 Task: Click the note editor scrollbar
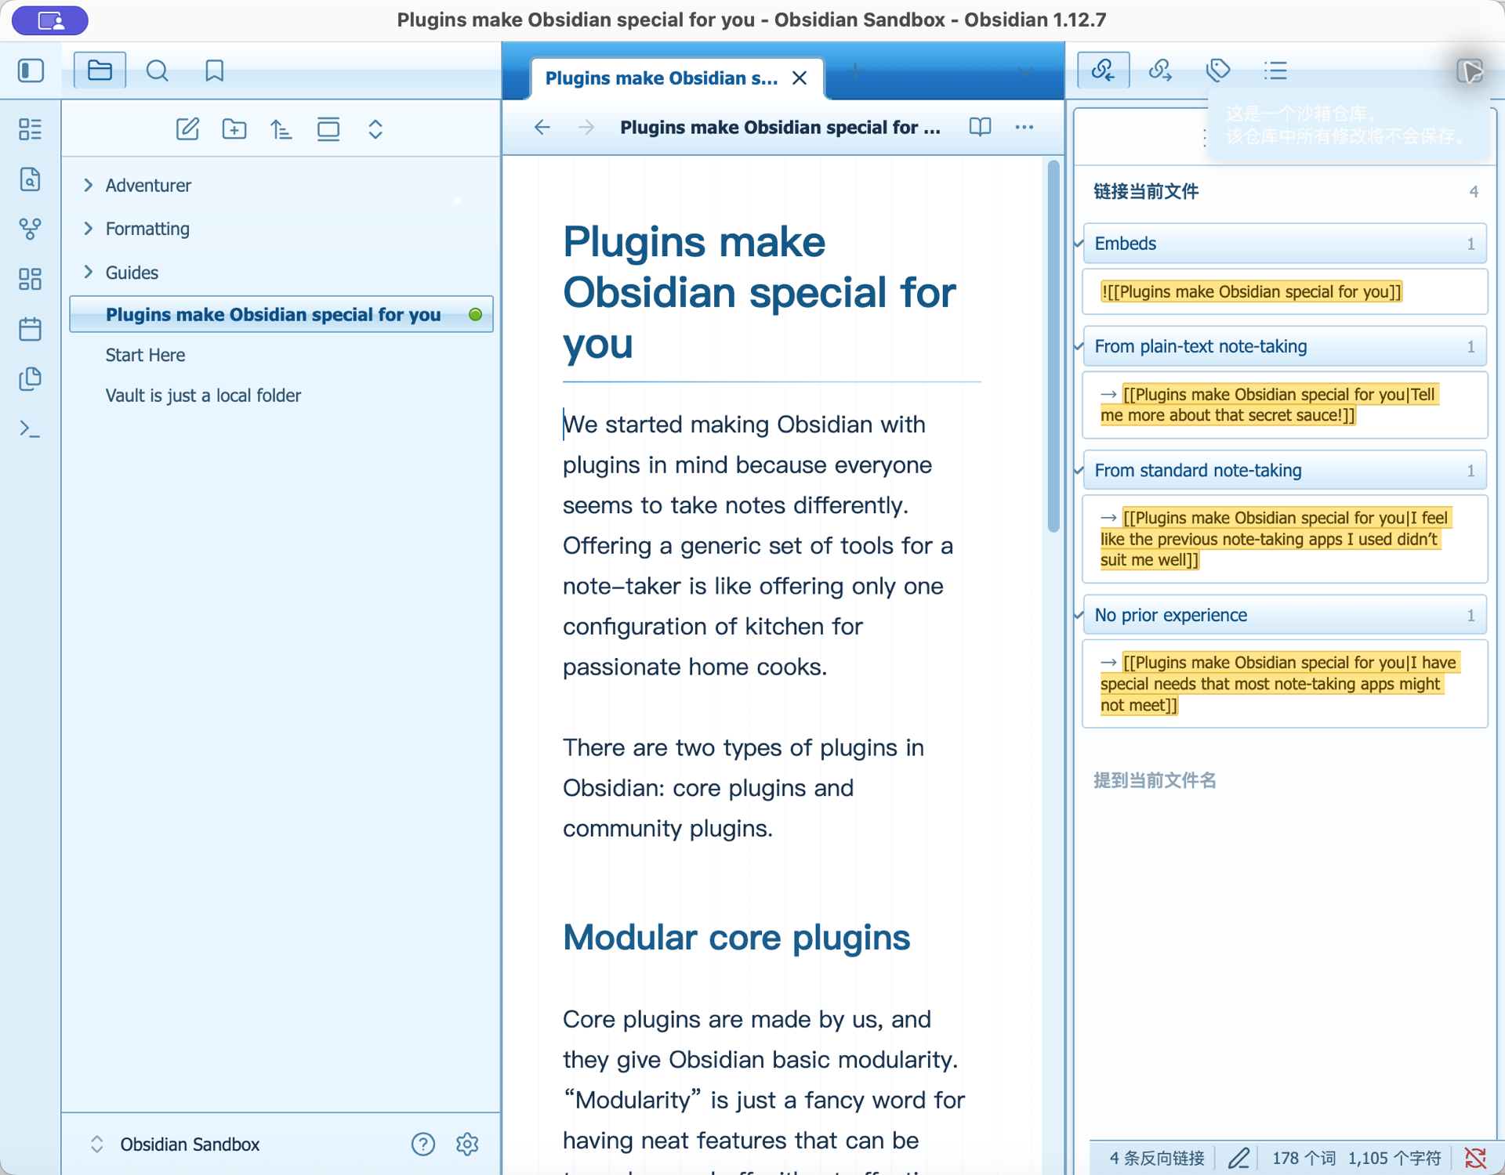[1053, 346]
